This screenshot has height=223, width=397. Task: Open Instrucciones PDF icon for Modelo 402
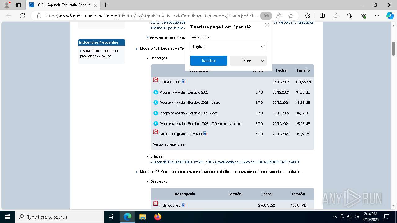tap(156, 203)
